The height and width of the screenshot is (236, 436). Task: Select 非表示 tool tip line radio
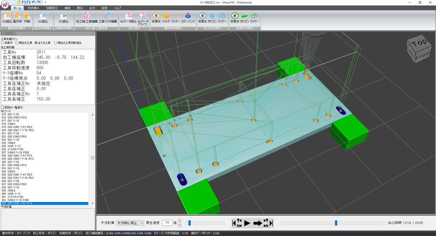(3, 43)
